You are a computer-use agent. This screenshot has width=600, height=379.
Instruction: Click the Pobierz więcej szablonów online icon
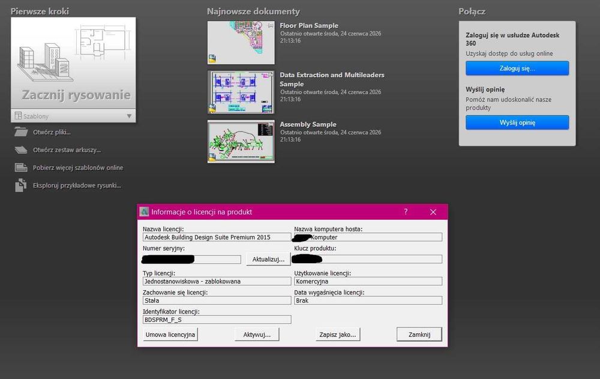click(21, 168)
